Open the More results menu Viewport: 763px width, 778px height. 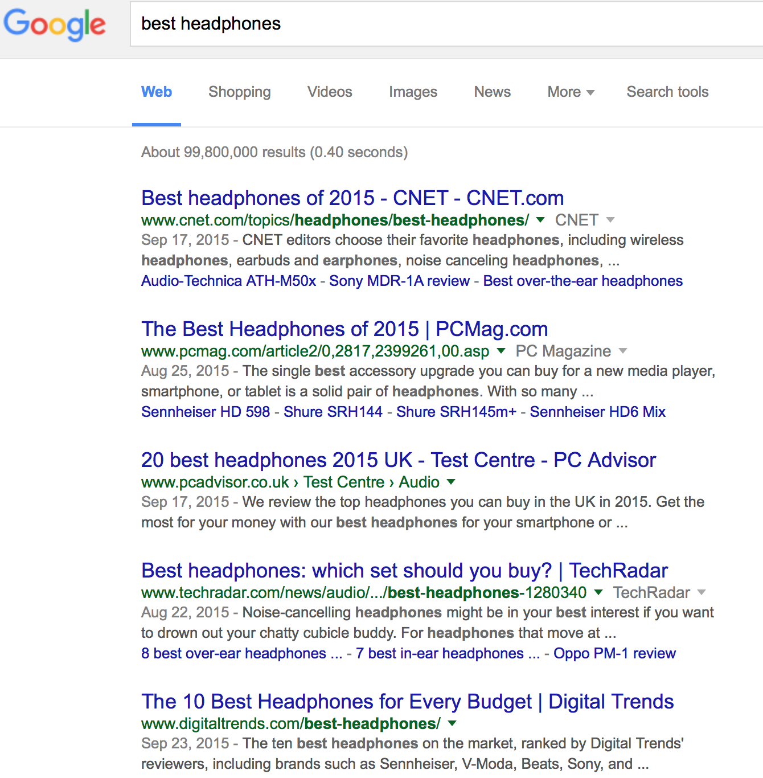click(570, 92)
